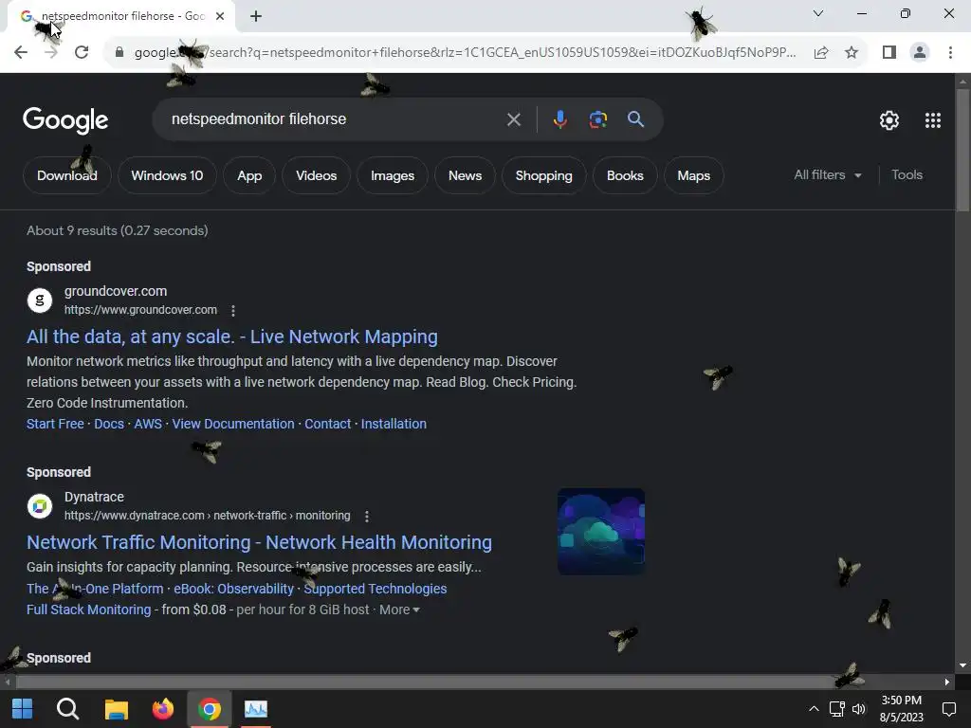The height and width of the screenshot is (728, 971).
Task: Open the groundcover ad options menu
Action: [233, 310]
